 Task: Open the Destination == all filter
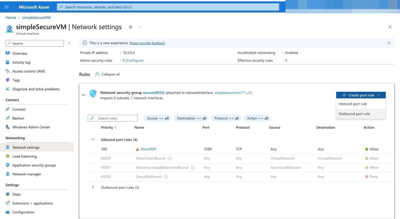(191, 118)
